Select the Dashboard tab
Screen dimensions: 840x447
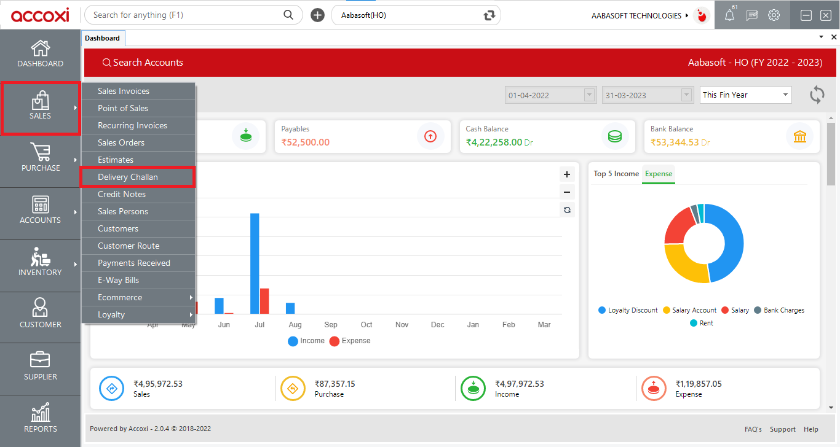click(x=103, y=38)
